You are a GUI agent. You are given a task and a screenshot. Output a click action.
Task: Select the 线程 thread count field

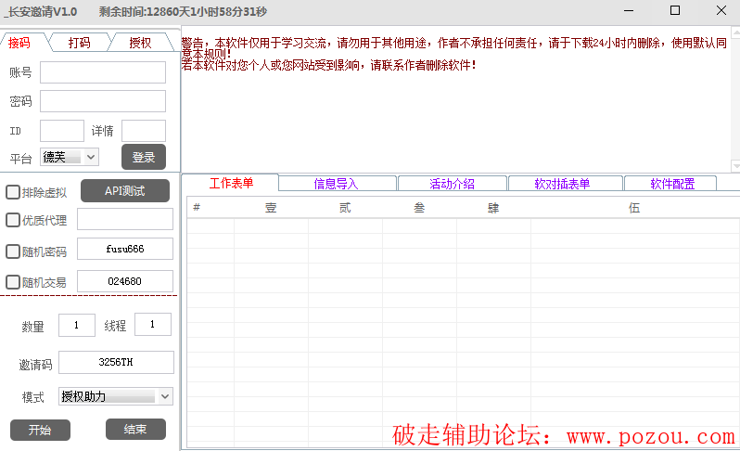[152, 325]
